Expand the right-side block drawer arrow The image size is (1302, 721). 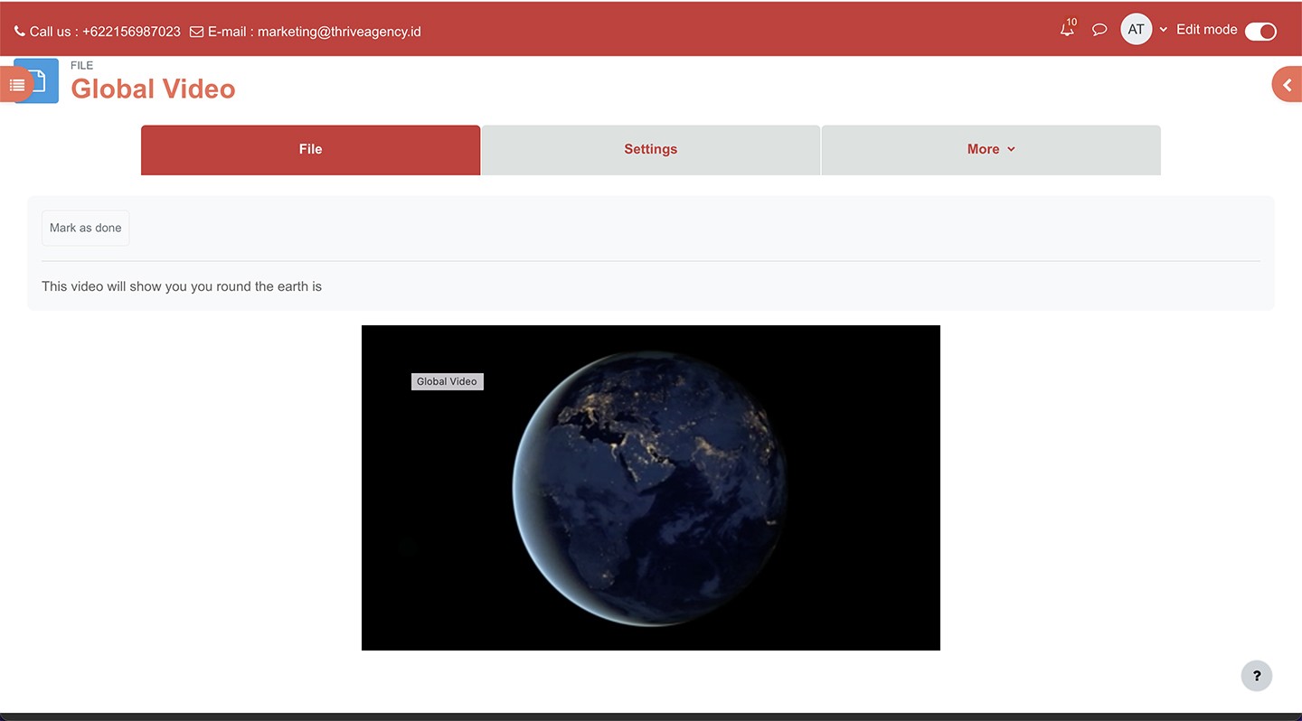pyautogui.click(x=1288, y=85)
